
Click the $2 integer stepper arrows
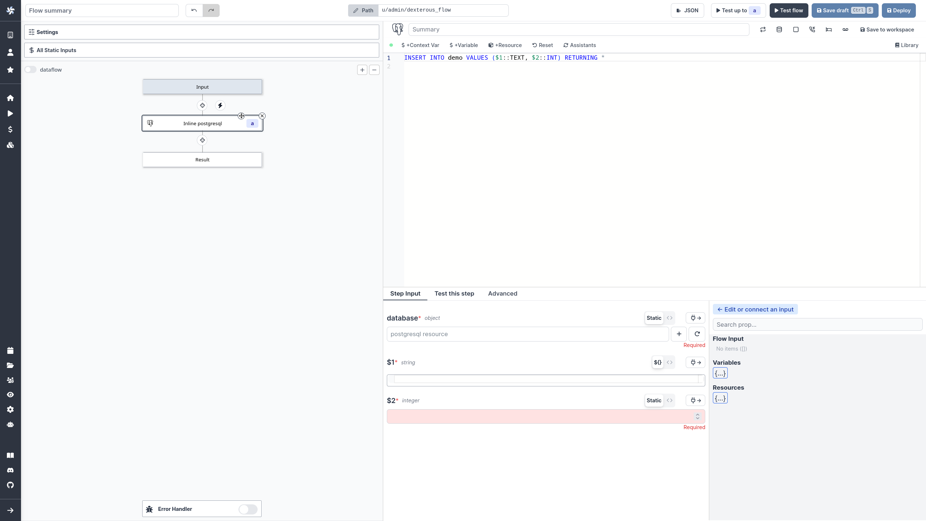tap(698, 417)
